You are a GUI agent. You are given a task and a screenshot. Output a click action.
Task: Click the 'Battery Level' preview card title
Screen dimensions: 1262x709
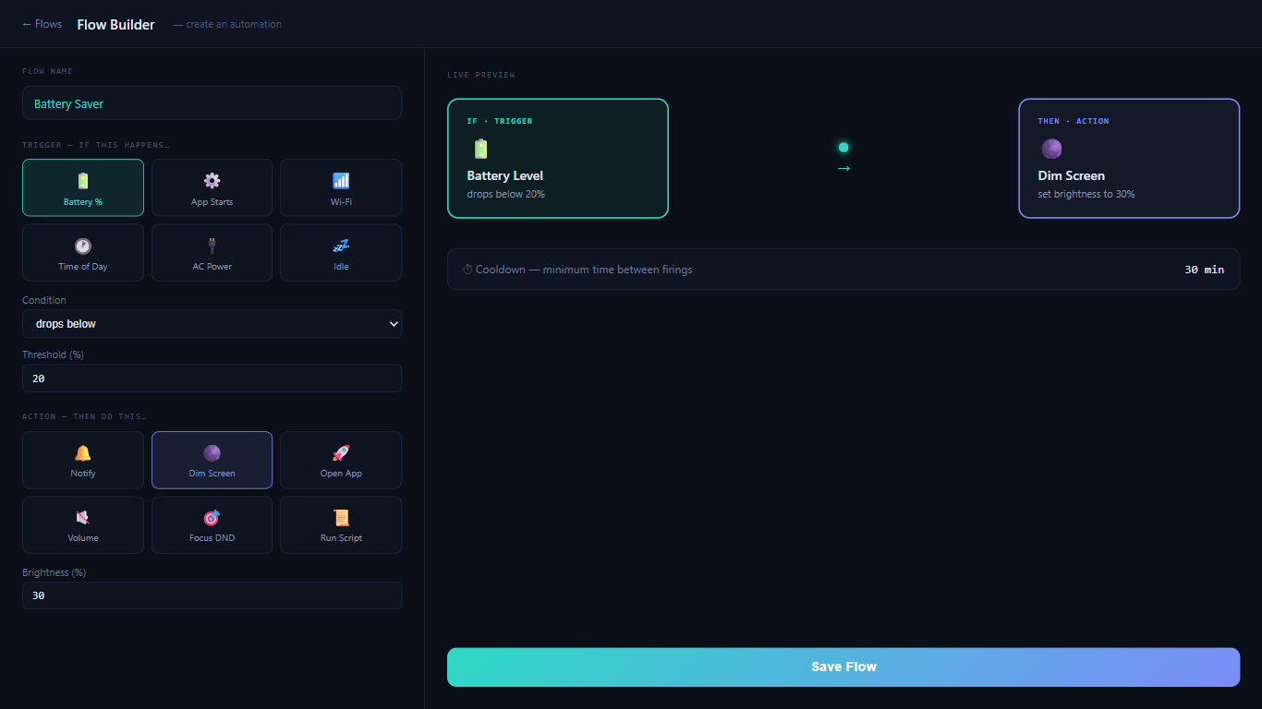pyautogui.click(x=505, y=175)
